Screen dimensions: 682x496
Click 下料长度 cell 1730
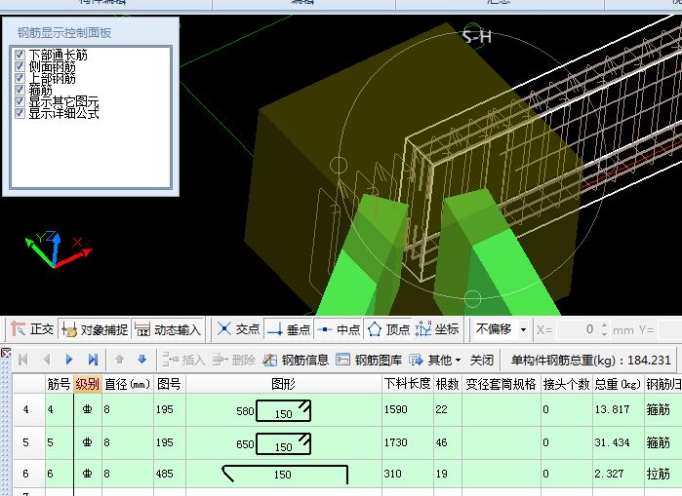click(408, 442)
